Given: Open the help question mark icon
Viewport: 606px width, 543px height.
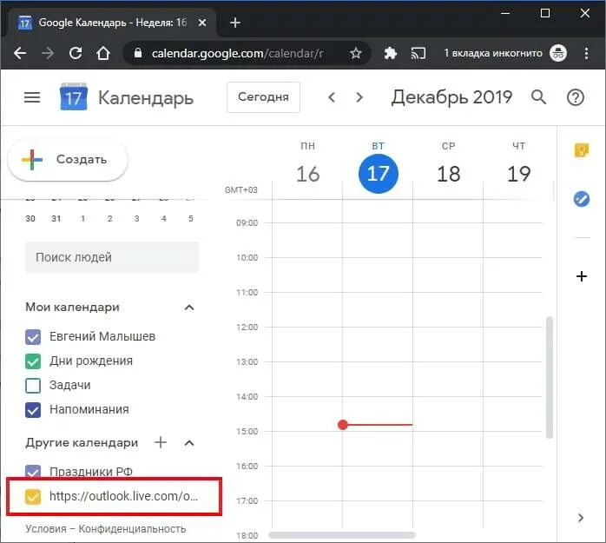Looking at the screenshot, I should 576,97.
